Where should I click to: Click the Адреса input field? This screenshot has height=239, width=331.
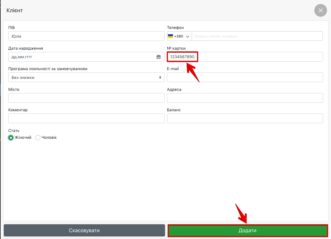[x=245, y=98]
